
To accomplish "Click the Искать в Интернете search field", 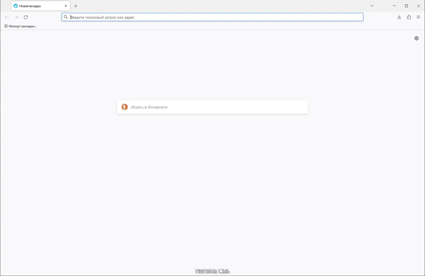I will [x=212, y=107].
